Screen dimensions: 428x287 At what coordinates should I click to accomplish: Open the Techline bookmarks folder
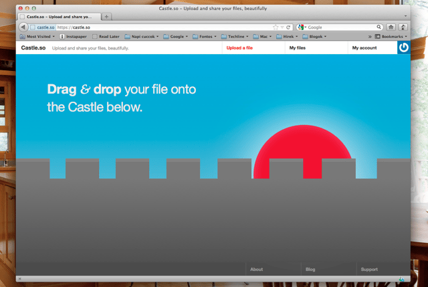click(x=235, y=36)
